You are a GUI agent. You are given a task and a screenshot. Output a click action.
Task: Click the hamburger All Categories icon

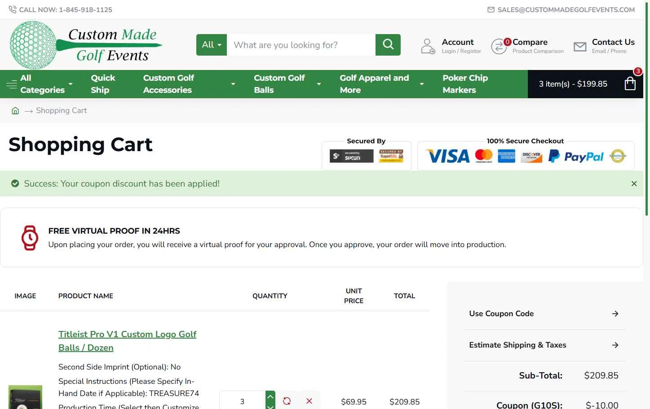(12, 84)
